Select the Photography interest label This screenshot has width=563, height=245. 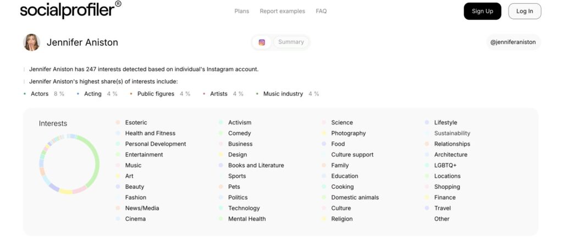click(348, 133)
